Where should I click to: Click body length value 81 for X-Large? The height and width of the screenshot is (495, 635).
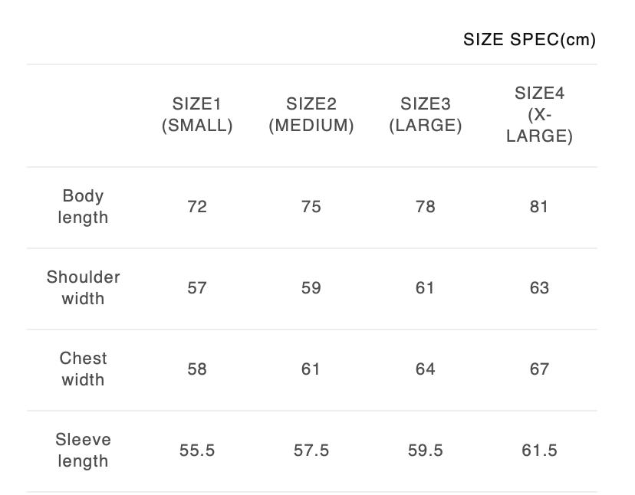tap(539, 207)
